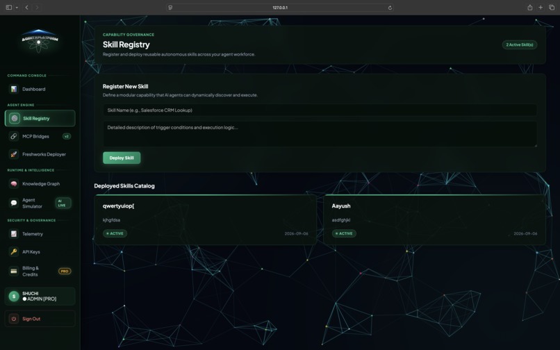Click the Billing & Credits card icon

coord(14,271)
